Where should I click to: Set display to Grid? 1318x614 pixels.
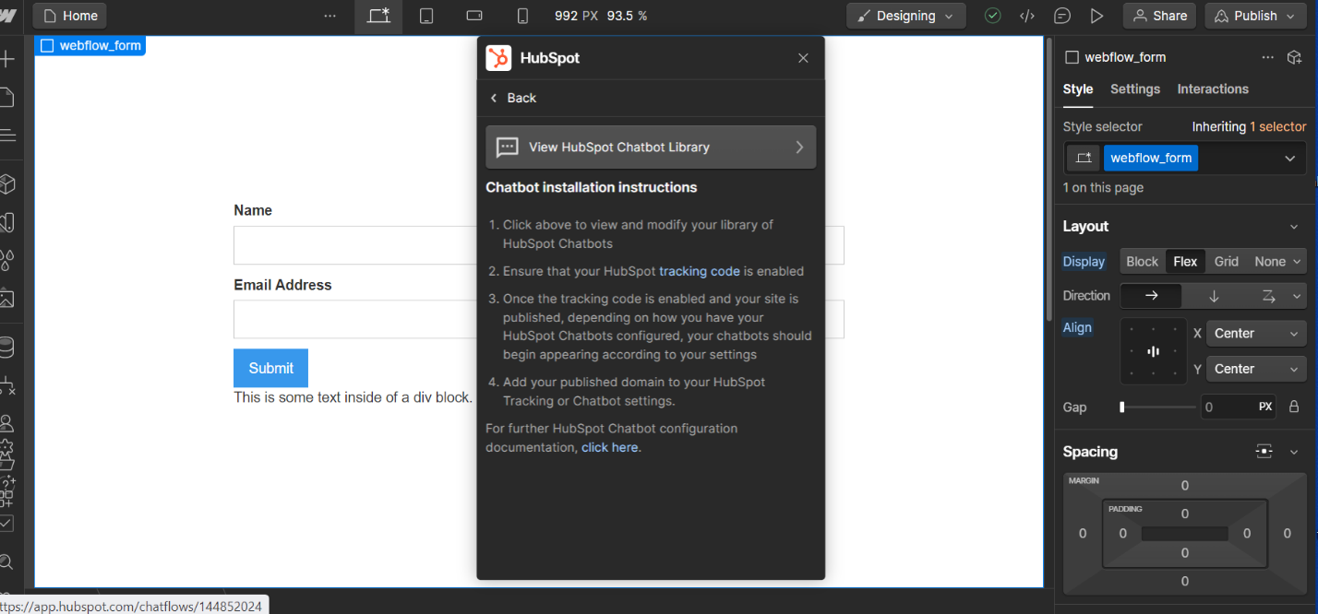click(1227, 261)
